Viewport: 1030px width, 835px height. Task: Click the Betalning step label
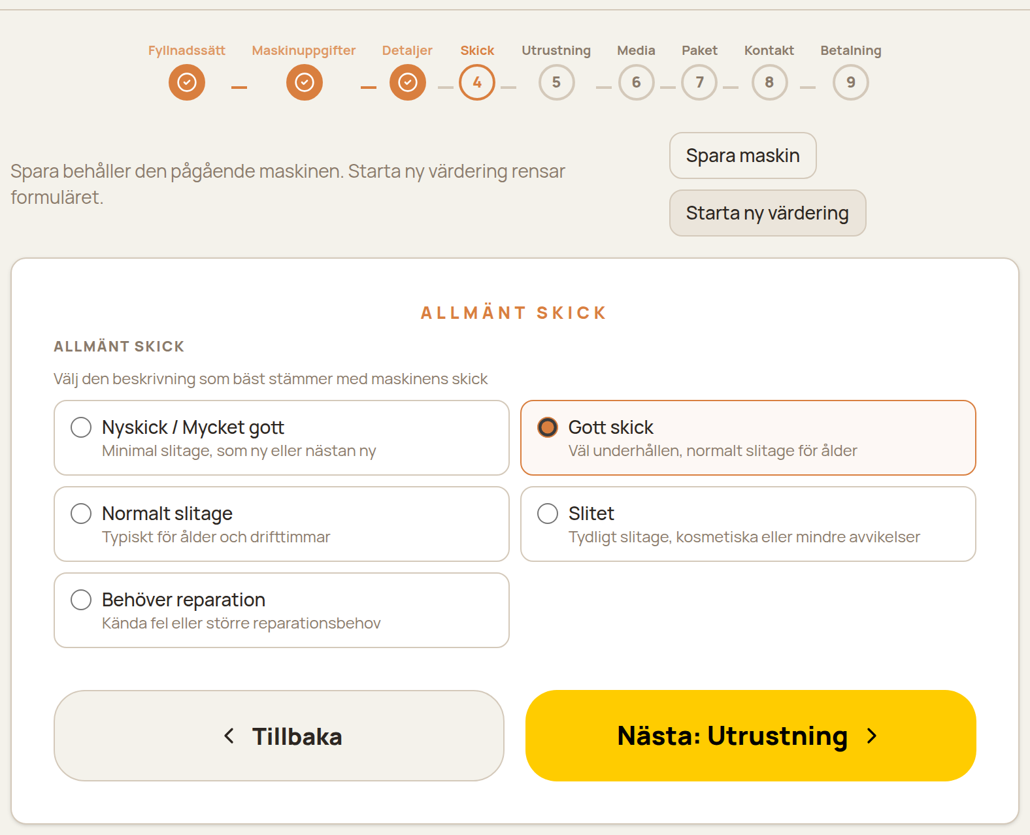[851, 50]
